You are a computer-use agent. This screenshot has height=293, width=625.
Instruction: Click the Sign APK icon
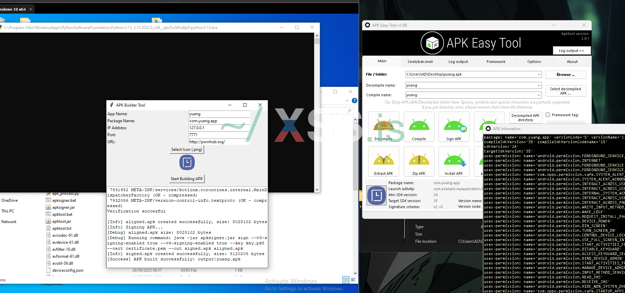(454, 127)
